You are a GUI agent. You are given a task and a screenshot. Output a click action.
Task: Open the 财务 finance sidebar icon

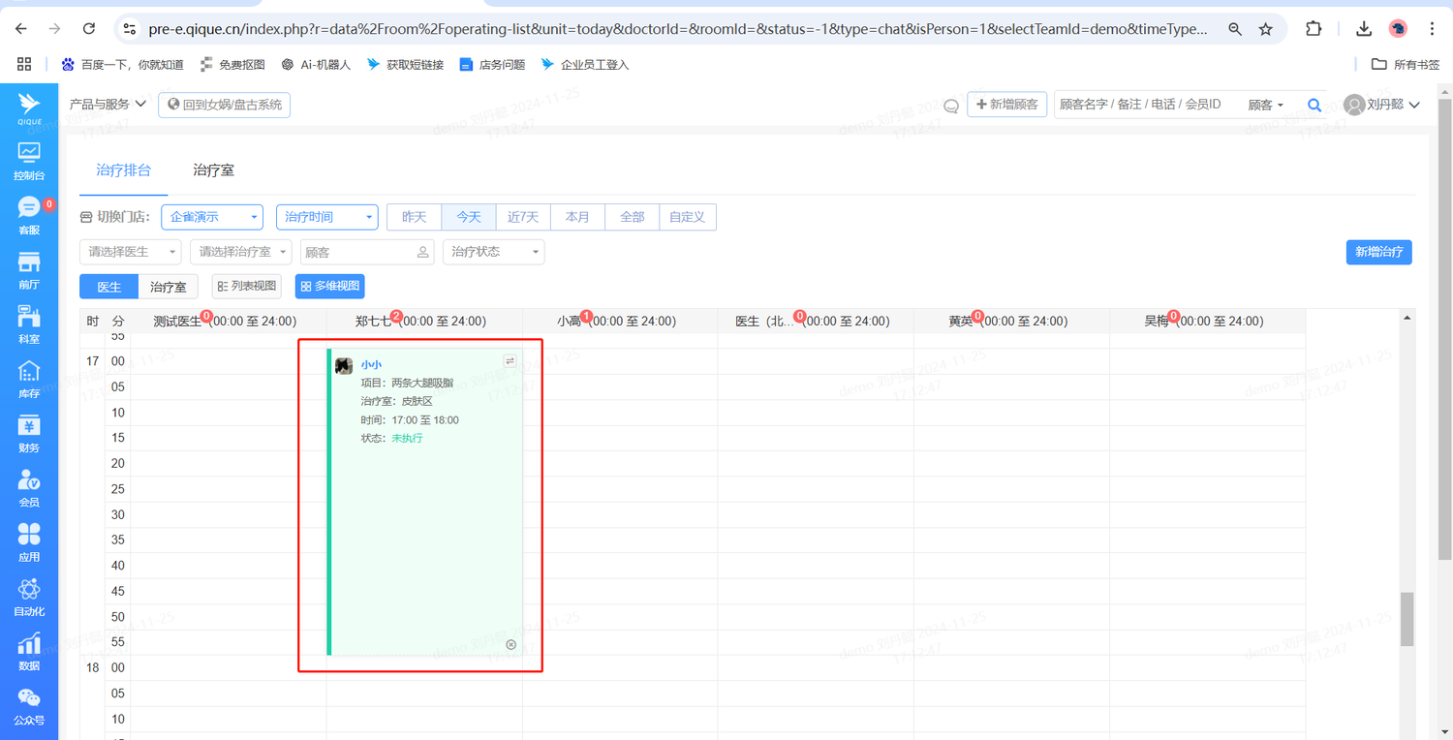coord(29,433)
